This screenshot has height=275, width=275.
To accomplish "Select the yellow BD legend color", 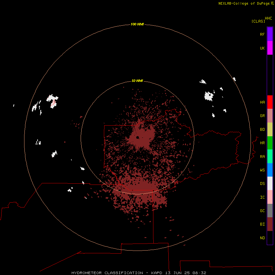I will point(270,130).
